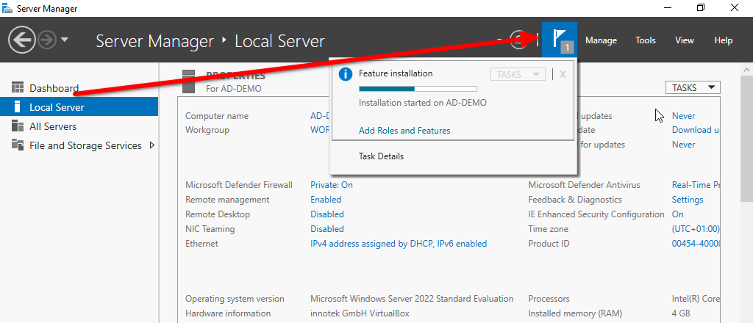Open Task Details in notification popup
The image size is (753, 323).
[381, 156]
